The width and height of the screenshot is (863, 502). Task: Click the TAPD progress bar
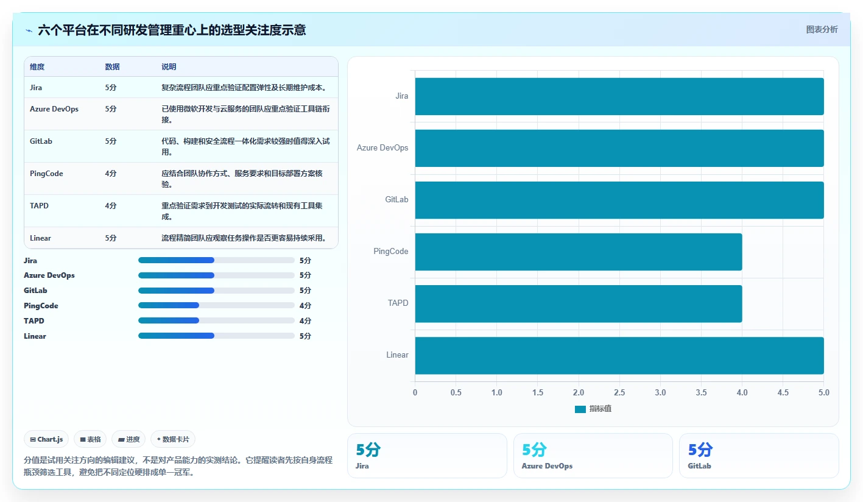coord(216,320)
